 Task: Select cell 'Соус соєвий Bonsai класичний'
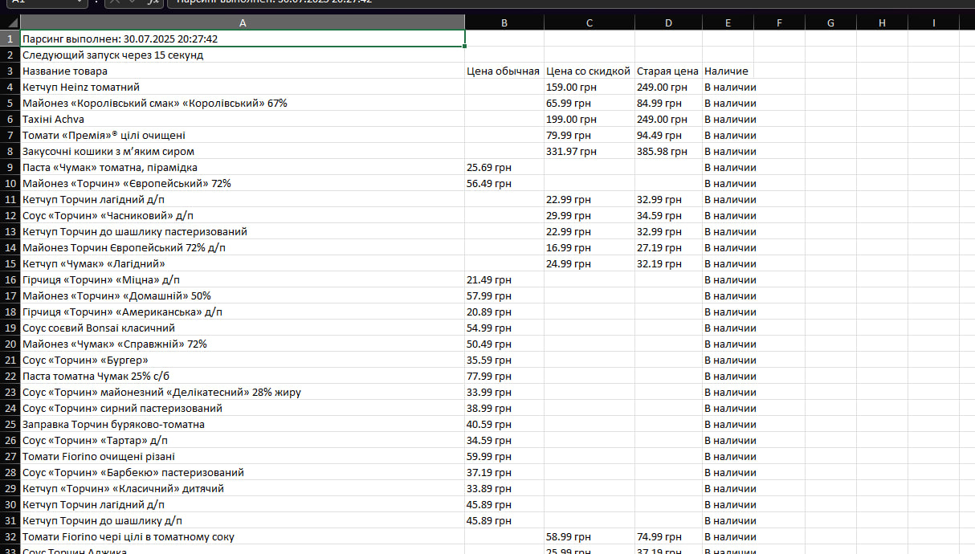[243, 328]
